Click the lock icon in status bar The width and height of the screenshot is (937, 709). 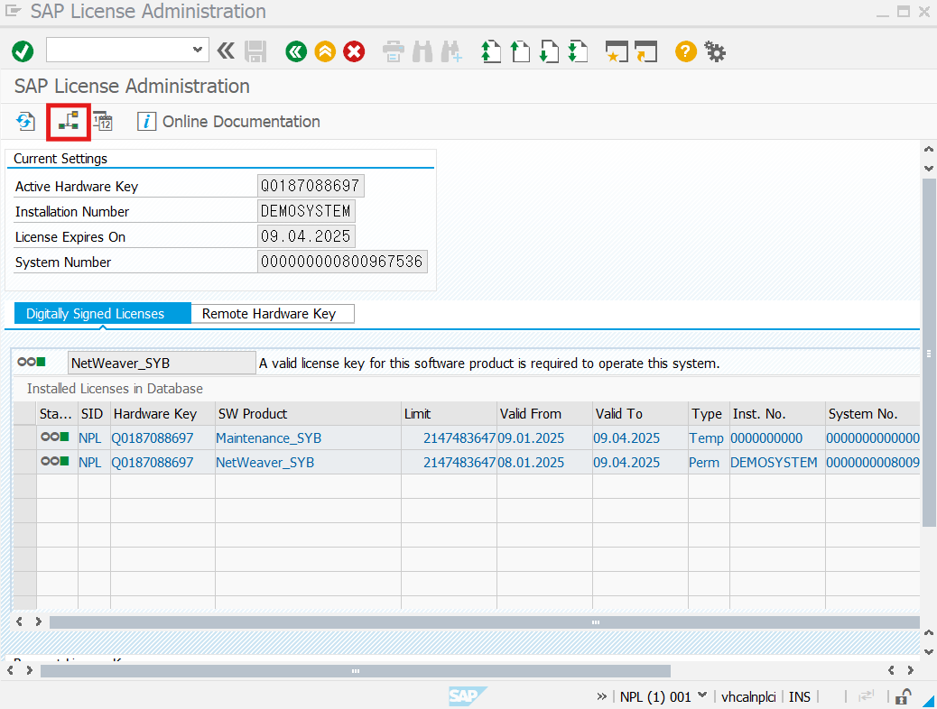[903, 696]
